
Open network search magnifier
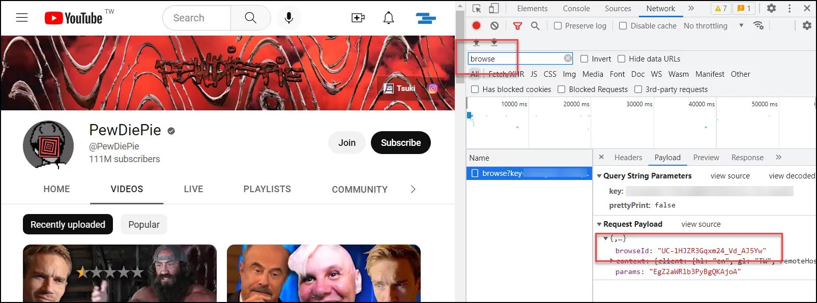click(535, 26)
